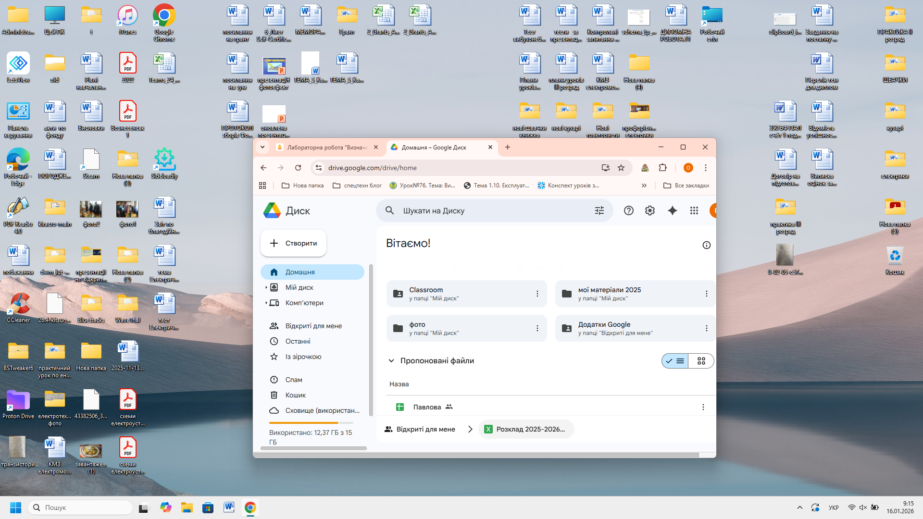This screenshot has width=923, height=519.
Task: Switch suggested files to list view
Action: tap(675, 361)
